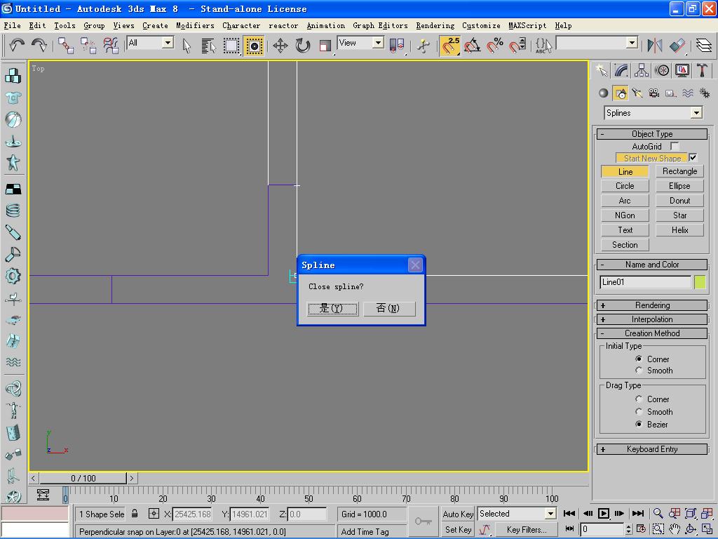Expand the Rendering rollout

pyautogui.click(x=652, y=305)
